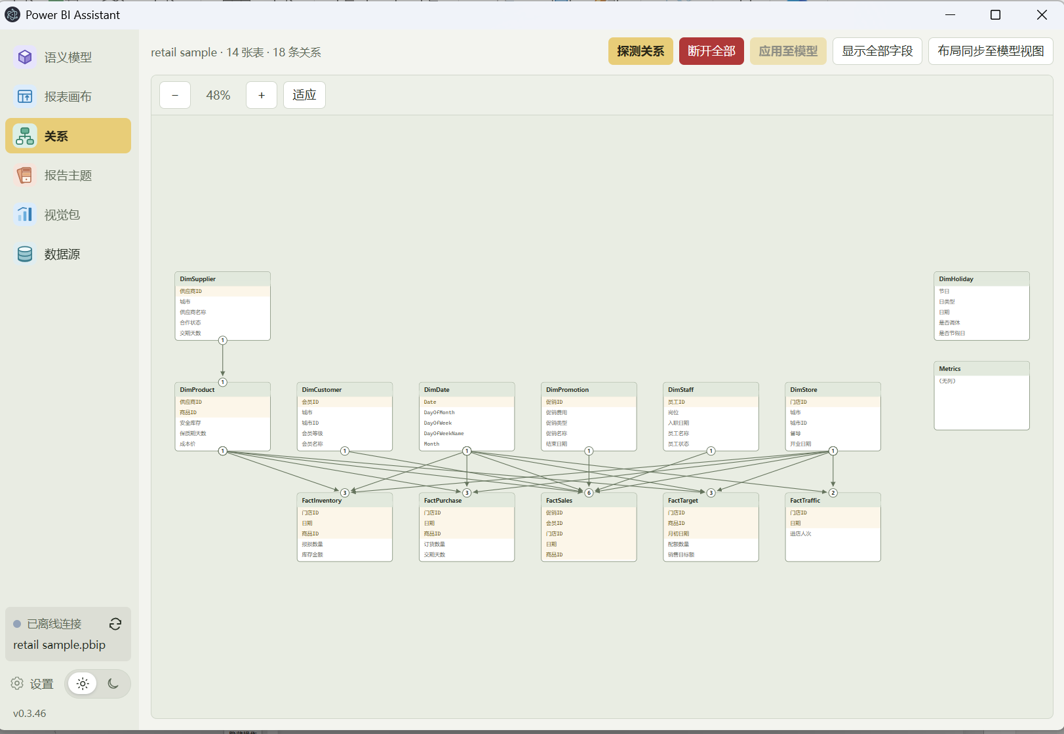1064x734 pixels.
Task: Select the 关系 sidebar item
Action: (x=68, y=136)
